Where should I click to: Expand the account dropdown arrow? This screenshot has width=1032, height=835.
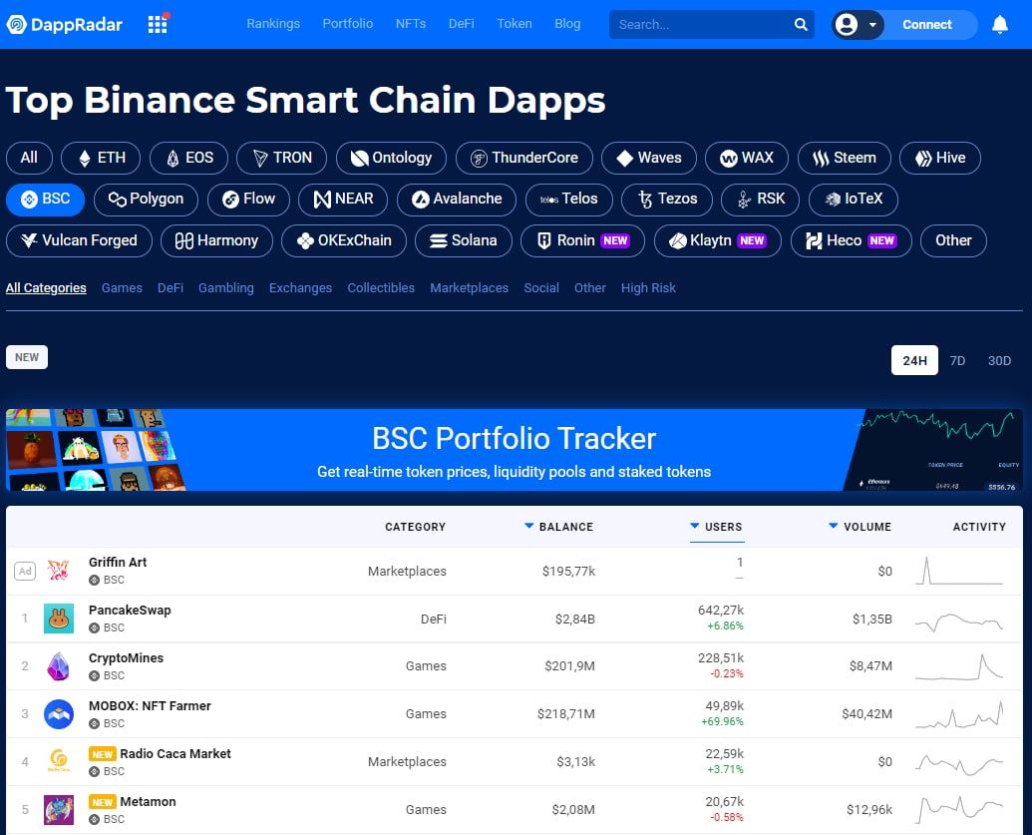(872, 25)
